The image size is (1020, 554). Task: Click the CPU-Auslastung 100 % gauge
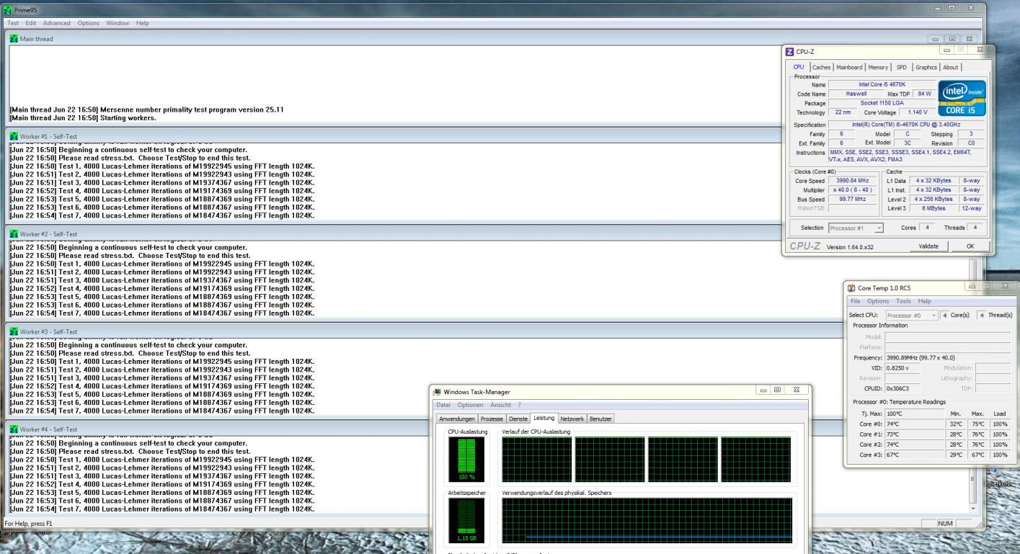pos(468,461)
